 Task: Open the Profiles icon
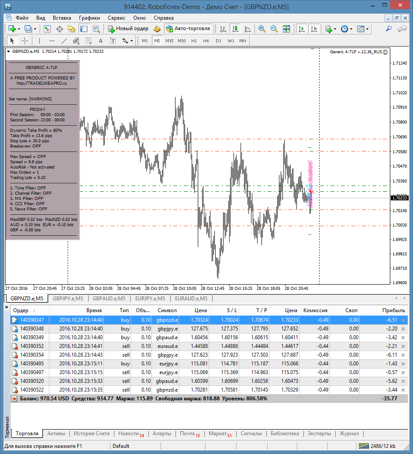coord(28,29)
